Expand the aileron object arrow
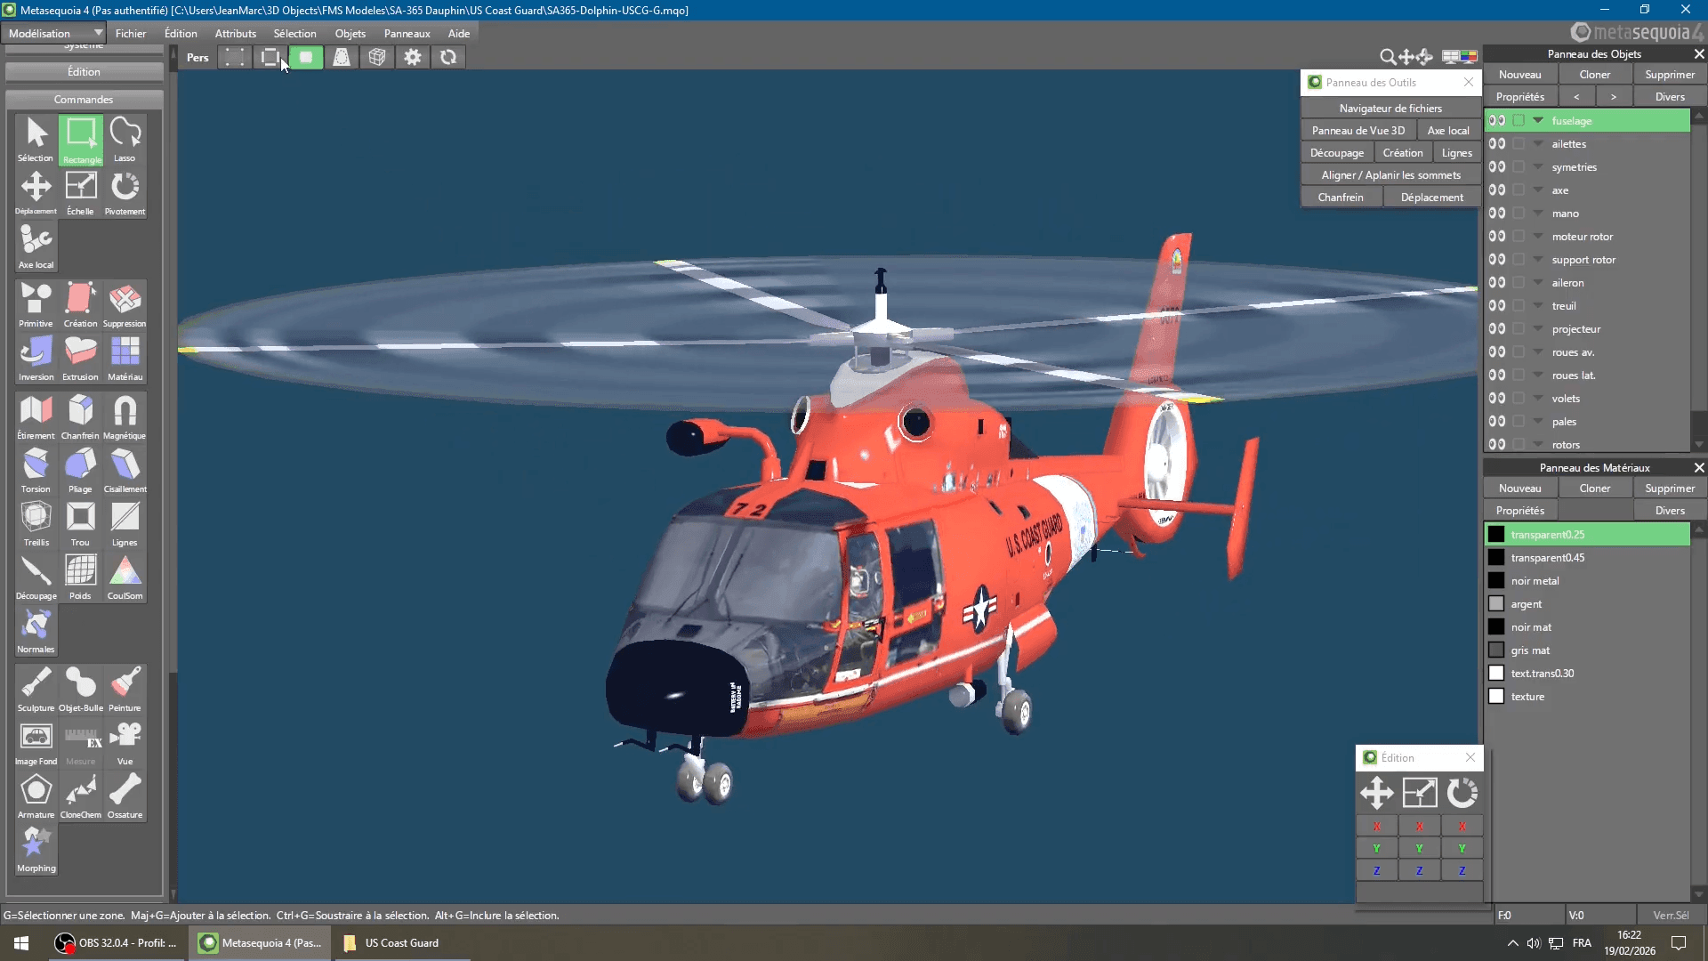The height and width of the screenshot is (961, 1708). click(1538, 282)
